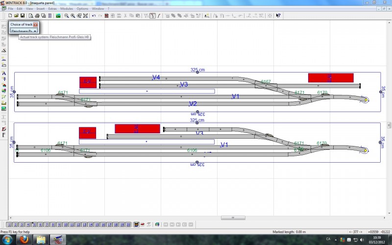Click the green landscape 3D view icon
The image size is (392, 245).
pyautogui.click(x=58, y=16)
